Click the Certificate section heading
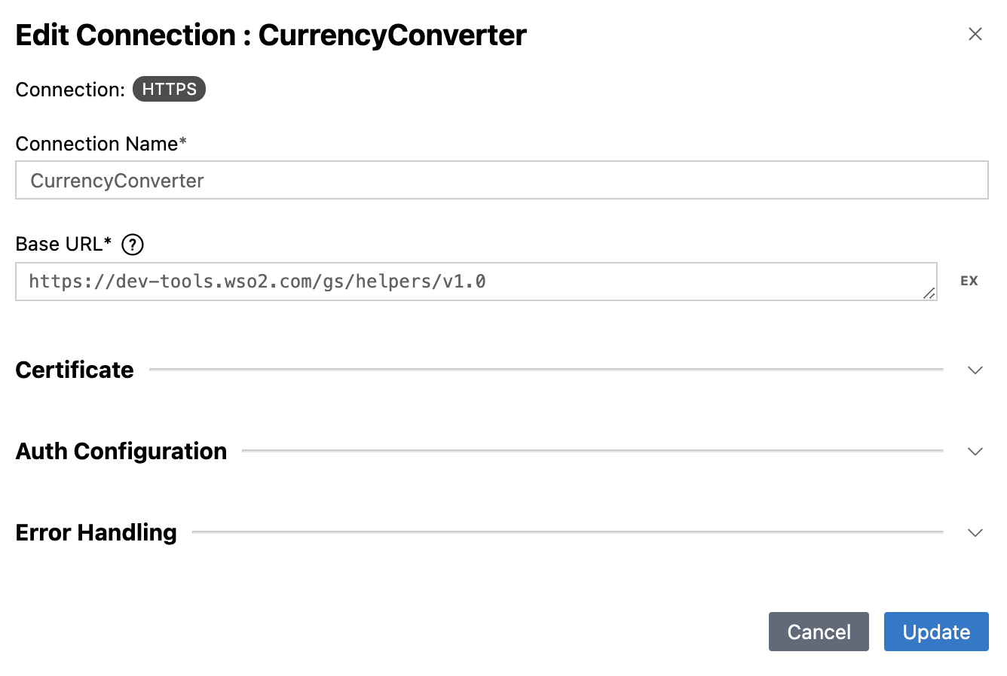Viewport: 1007px width, 676px height. [x=75, y=370]
